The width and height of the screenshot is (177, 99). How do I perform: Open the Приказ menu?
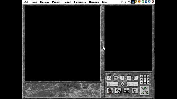[x=44, y=2]
